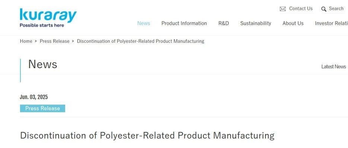Open the Product Information menu

pyautogui.click(x=184, y=23)
